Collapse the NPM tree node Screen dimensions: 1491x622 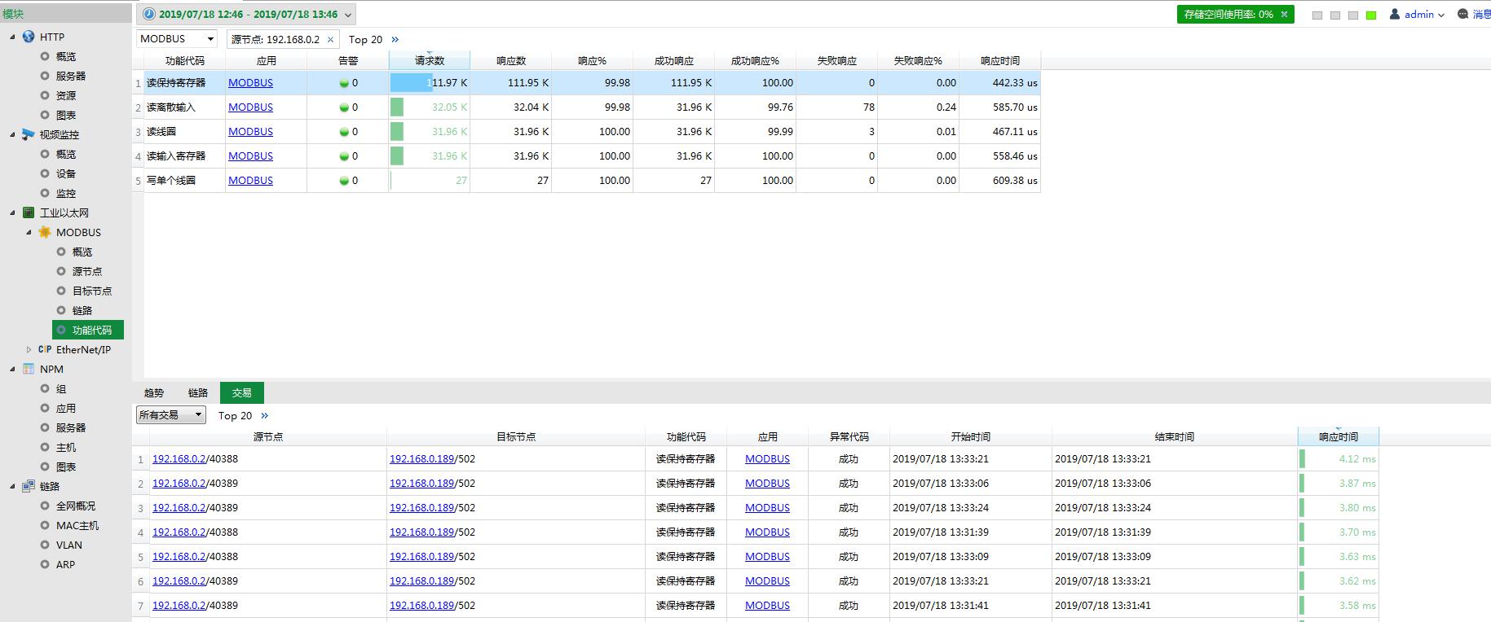coord(12,369)
